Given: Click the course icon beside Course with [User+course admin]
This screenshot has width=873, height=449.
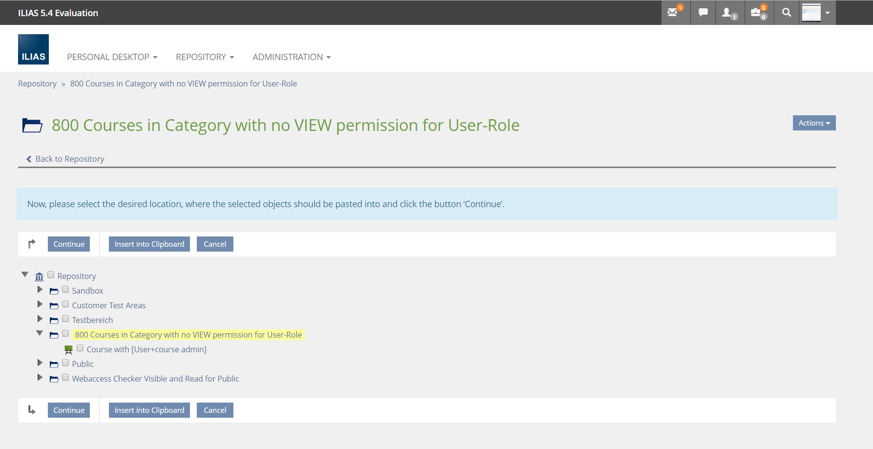Looking at the screenshot, I should coord(68,350).
